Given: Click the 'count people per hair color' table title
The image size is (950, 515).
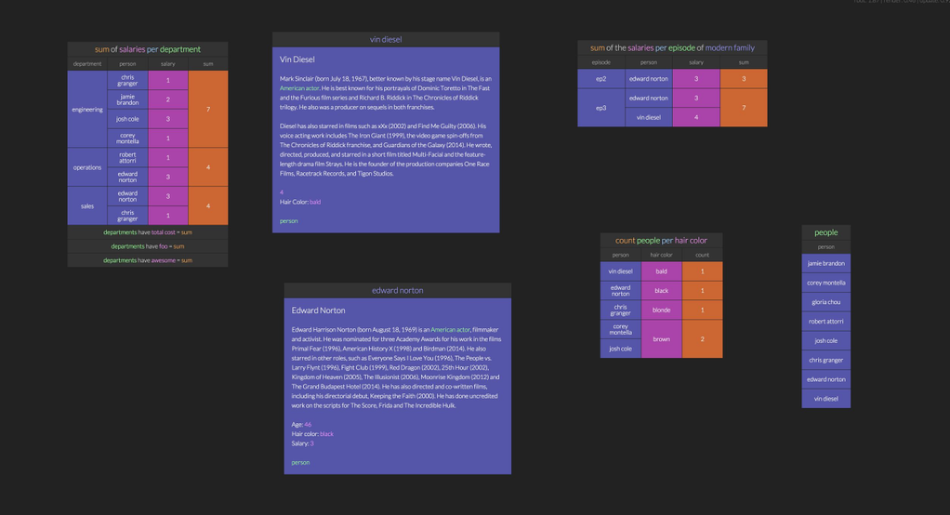Looking at the screenshot, I should pos(661,240).
